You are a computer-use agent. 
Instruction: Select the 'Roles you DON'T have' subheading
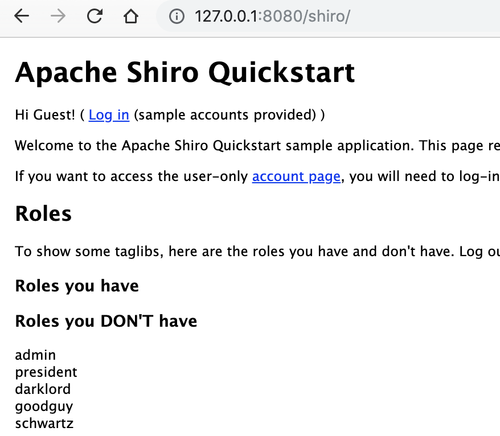tap(106, 321)
